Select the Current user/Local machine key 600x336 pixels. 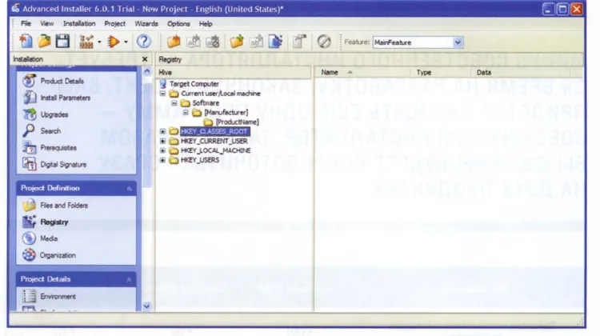click(221, 94)
